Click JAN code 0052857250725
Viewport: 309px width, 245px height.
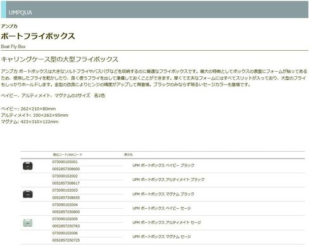(x=66, y=241)
